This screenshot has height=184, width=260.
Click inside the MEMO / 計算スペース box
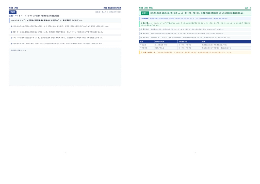tap(65, 67)
